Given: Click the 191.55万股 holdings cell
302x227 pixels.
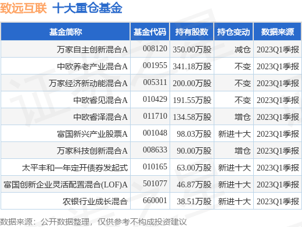Looking at the screenshot, I should 192,100.
